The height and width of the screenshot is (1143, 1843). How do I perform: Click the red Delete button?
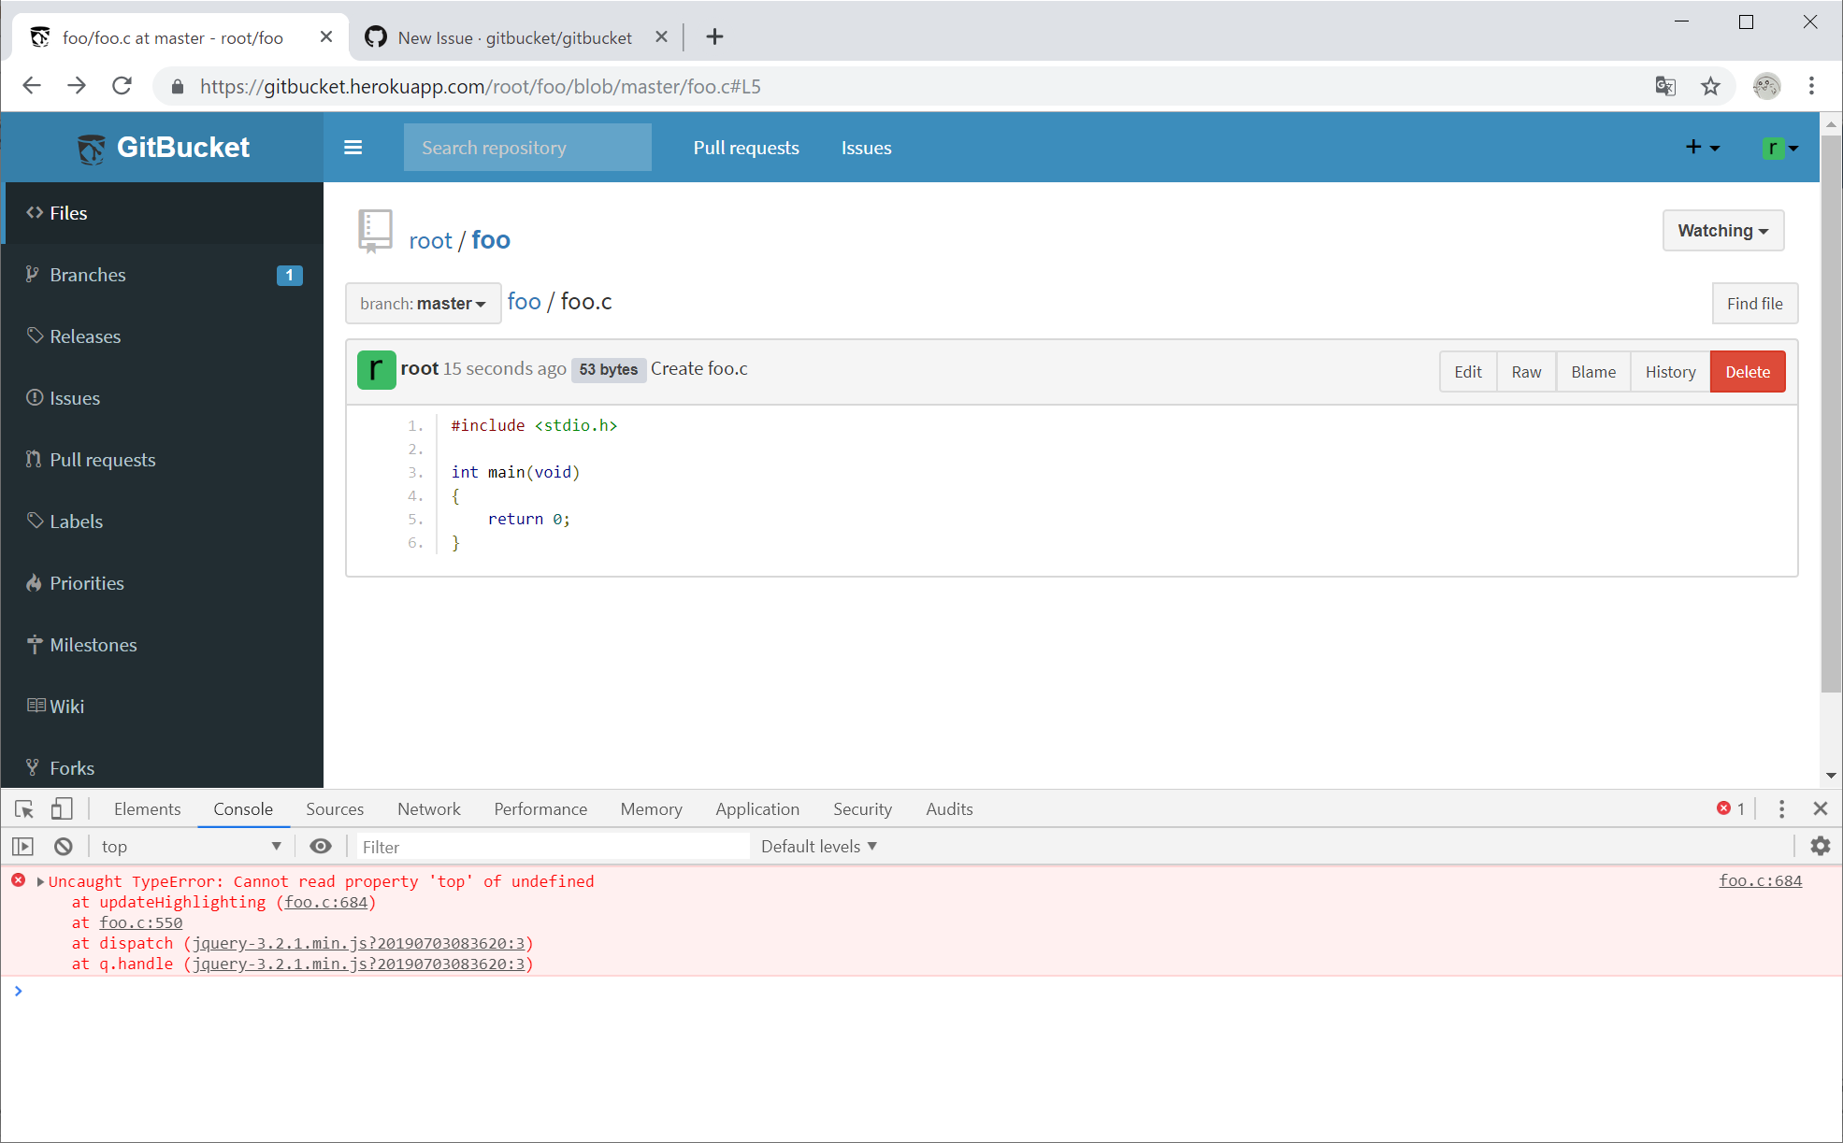point(1748,372)
